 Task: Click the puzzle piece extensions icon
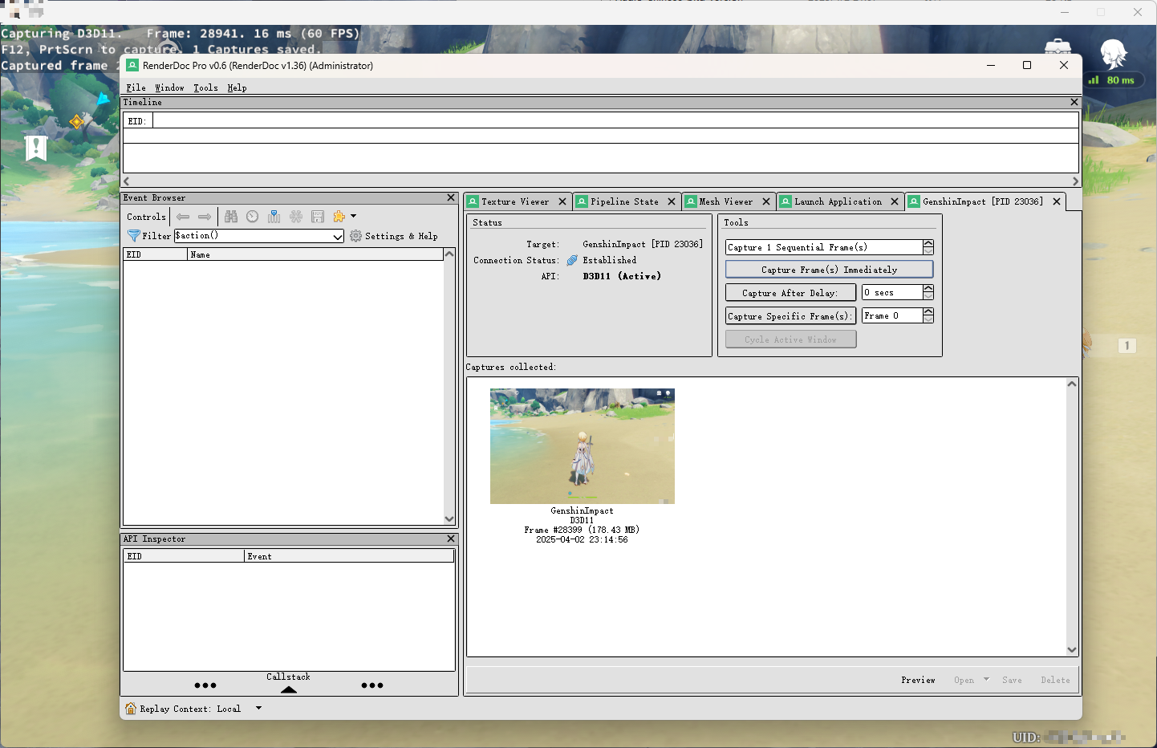pyautogui.click(x=339, y=217)
